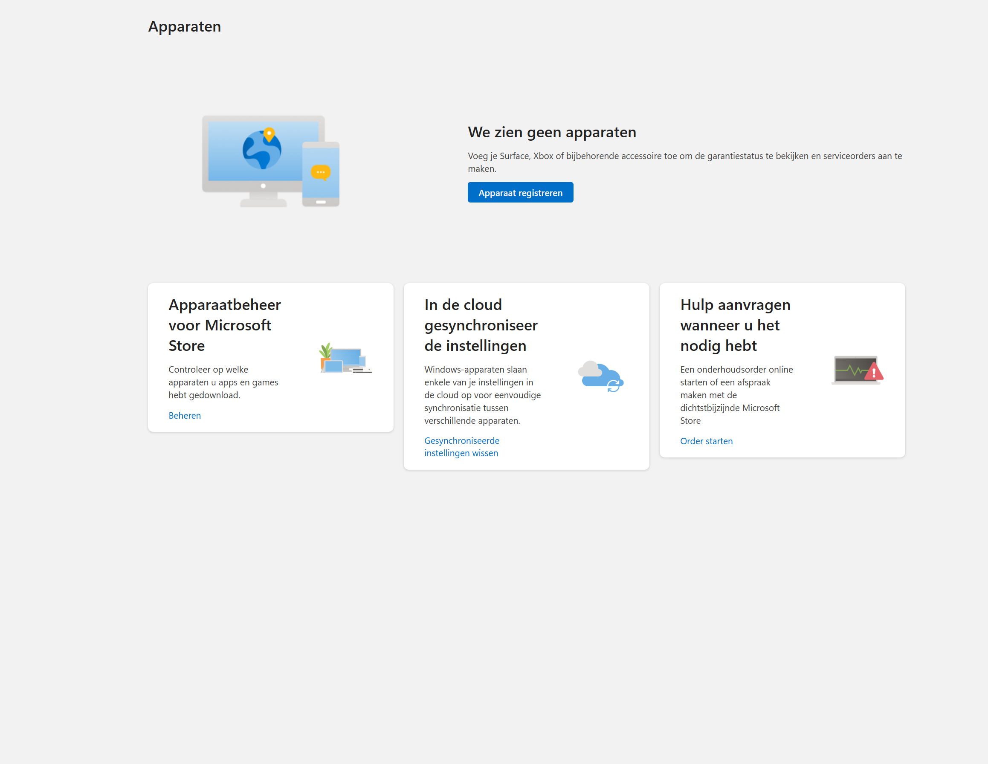Image resolution: width=988 pixels, height=764 pixels.
Task: Click the Apparaatbeheer voor Microsoft Store title
Action: 225,325
